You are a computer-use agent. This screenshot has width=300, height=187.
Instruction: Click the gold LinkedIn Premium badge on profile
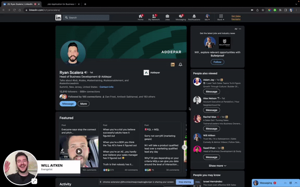172,65
